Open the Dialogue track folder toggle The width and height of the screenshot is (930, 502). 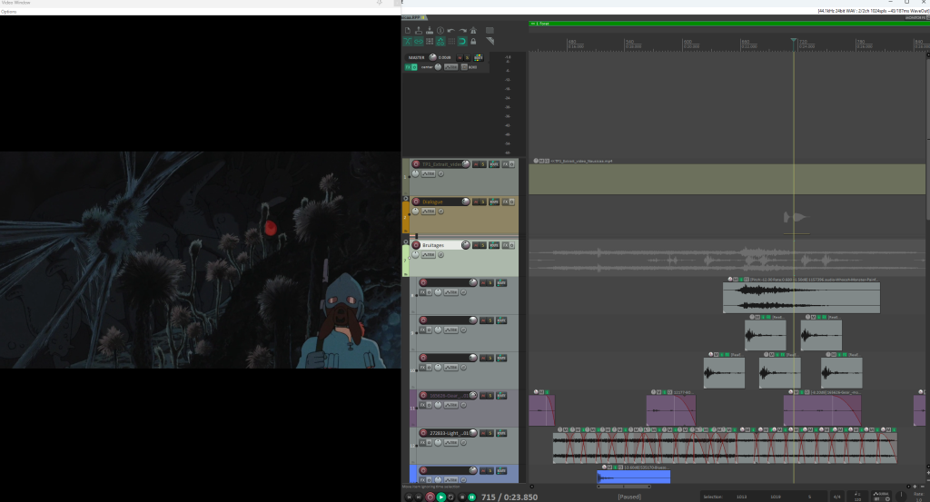[406, 198]
